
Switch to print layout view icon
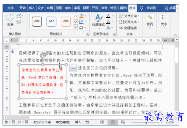112,122
